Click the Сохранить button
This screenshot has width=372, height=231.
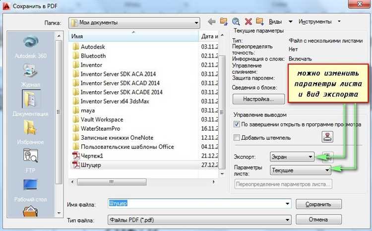pos(318,204)
